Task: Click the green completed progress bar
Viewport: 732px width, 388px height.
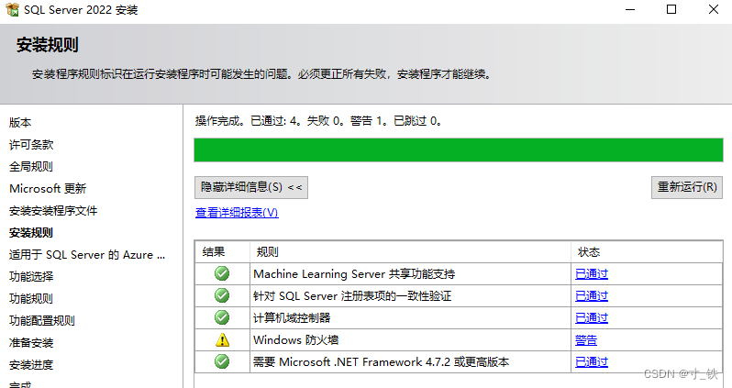Action: coord(459,150)
